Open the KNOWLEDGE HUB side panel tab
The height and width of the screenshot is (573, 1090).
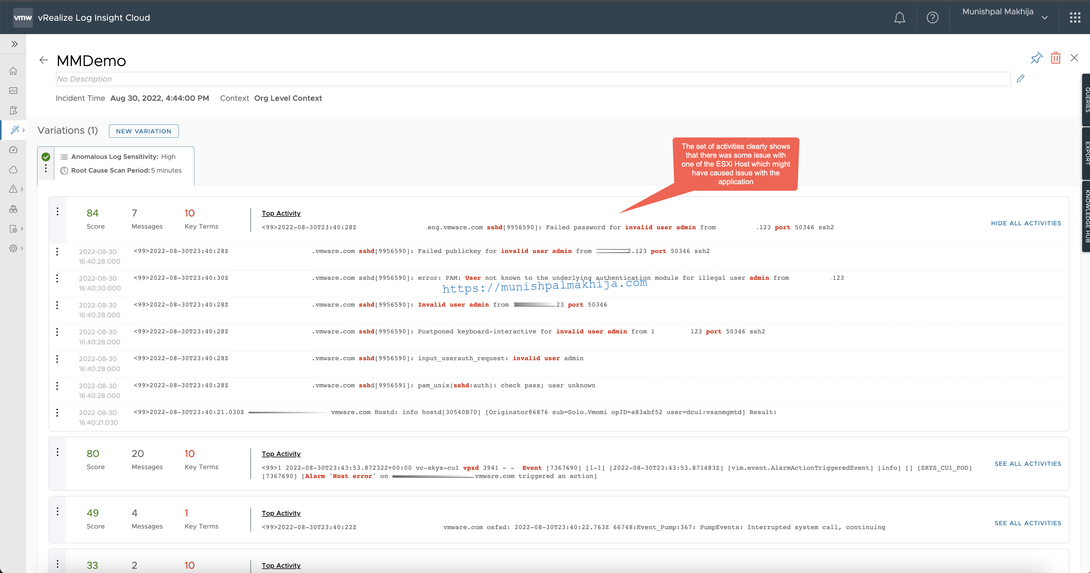coord(1087,216)
